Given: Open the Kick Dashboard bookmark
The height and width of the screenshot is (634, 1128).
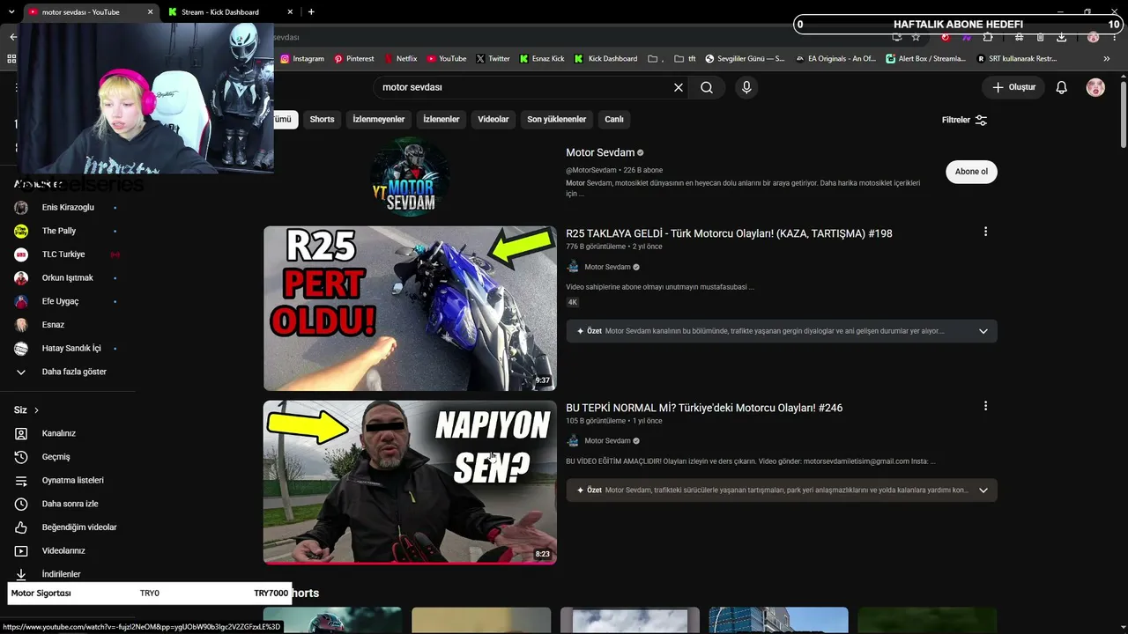Looking at the screenshot, I should pyautogui.click(x=605, y=59).
